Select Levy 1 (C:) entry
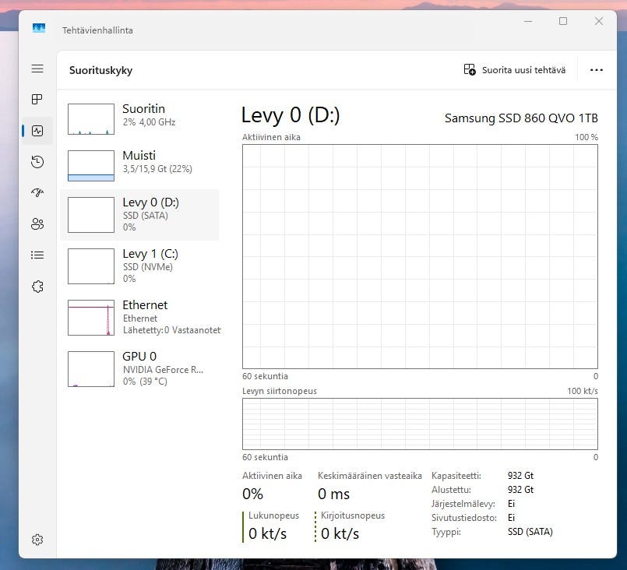 (139, 266)
